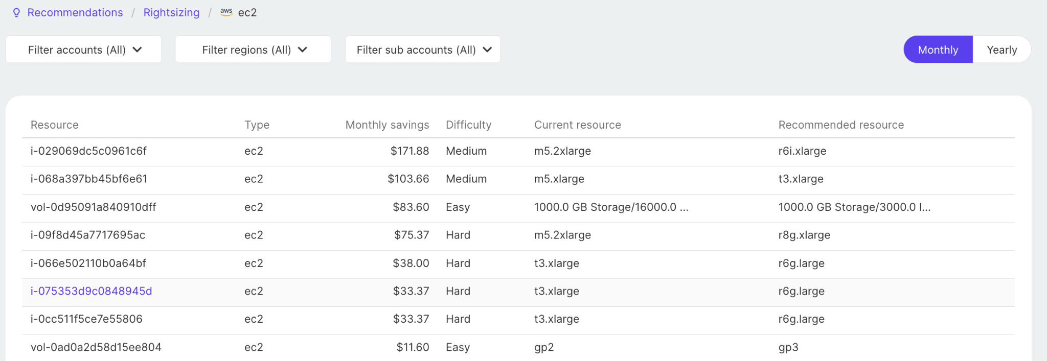The image size is (1047, 361).
Task: Click the $171.88 savings value
Action: (409, 151)
